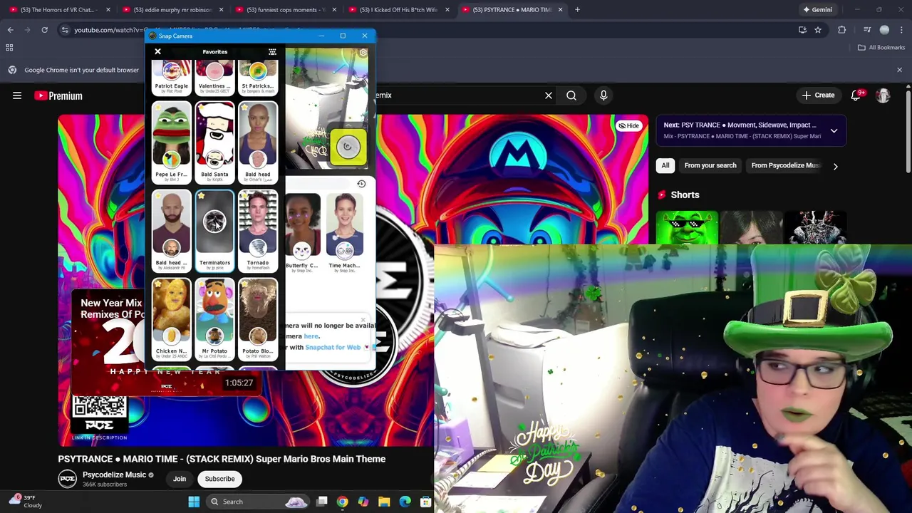The height and width of the screenshot is (513, 912).
Task: Join the Psycodelize Music channel
Action: pyautogui.click(x=180, y=479)
